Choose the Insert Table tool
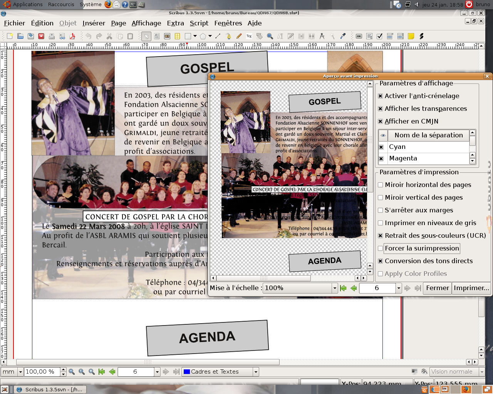493x394 pixels. coord(178,36)
